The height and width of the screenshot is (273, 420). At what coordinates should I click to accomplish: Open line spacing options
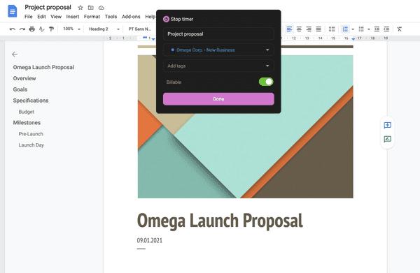click(x=332, y=29)
